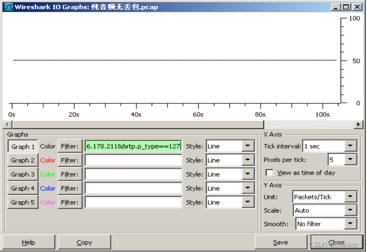This screenshot has width=366, height=252.
Task: Toggle the Graph 3 button
Action: 23,174
